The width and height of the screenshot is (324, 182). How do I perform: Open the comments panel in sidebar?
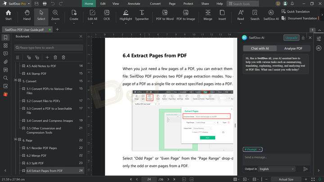[5, 53]
